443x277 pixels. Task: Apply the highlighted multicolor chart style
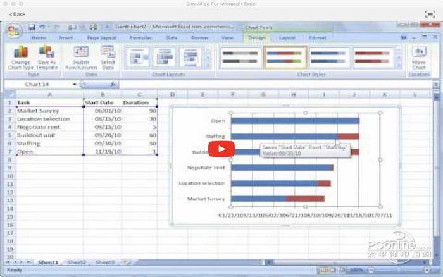click(285, 58)
